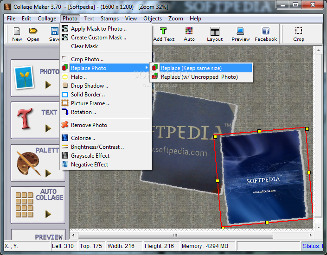
Task: Click the vertical scroll down arrow
Action: pyautogui.click(x=319, y=227)
